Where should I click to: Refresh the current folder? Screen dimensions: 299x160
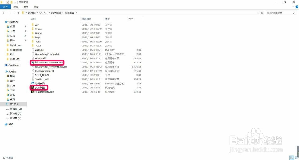pyautogui.click(x=262, y=13)
